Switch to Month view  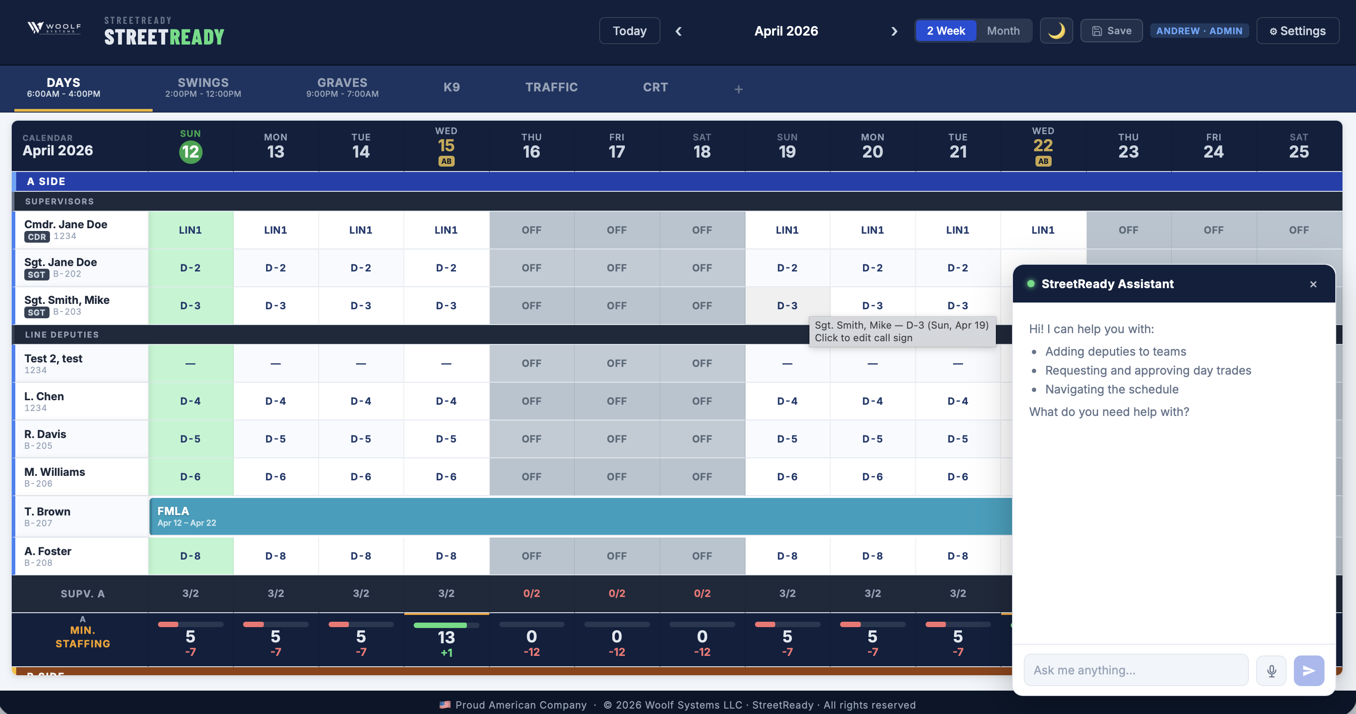point(1003,31)
